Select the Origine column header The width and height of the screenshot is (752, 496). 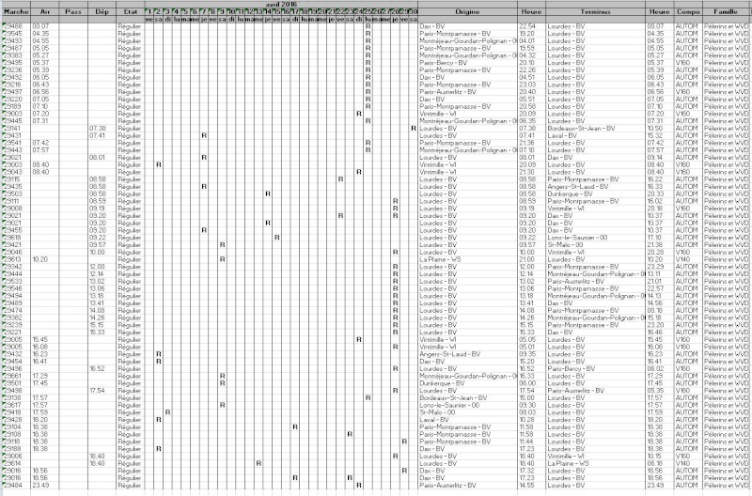[x=467, y=11]
